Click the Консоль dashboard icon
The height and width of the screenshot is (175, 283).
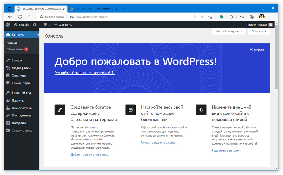point(8,35)
